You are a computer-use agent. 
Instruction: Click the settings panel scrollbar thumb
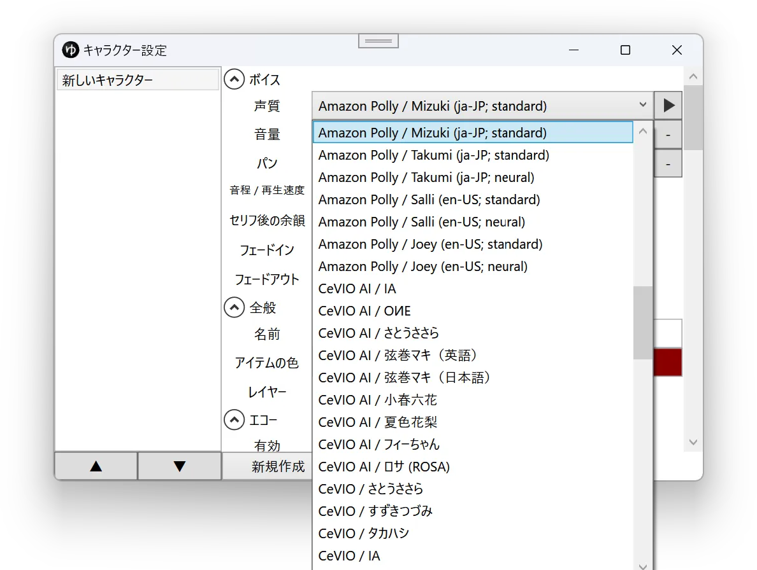[693, 118]
